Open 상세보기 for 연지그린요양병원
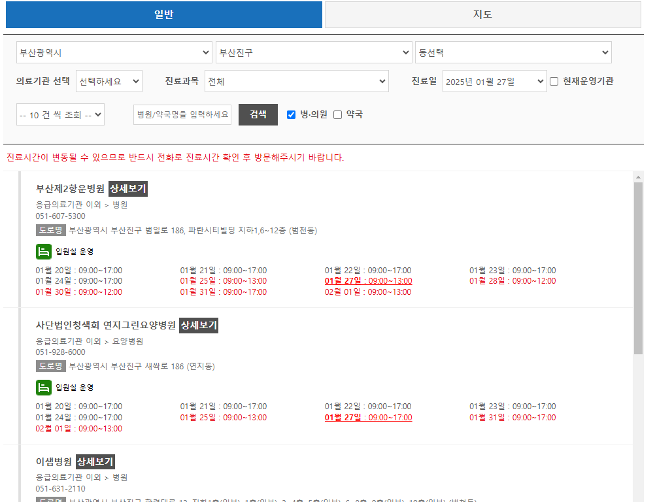 pos(199,326)
